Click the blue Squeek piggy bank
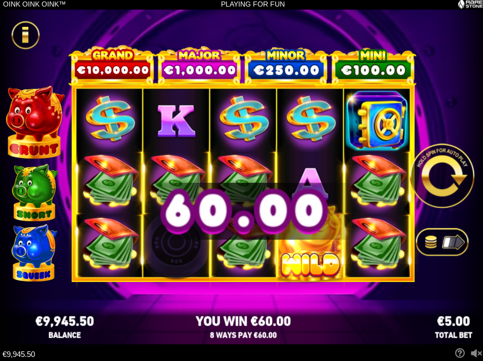 (34, 253)
